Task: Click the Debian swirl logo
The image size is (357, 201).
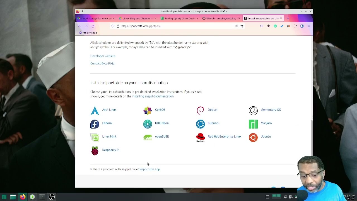Action: (200, 111)
